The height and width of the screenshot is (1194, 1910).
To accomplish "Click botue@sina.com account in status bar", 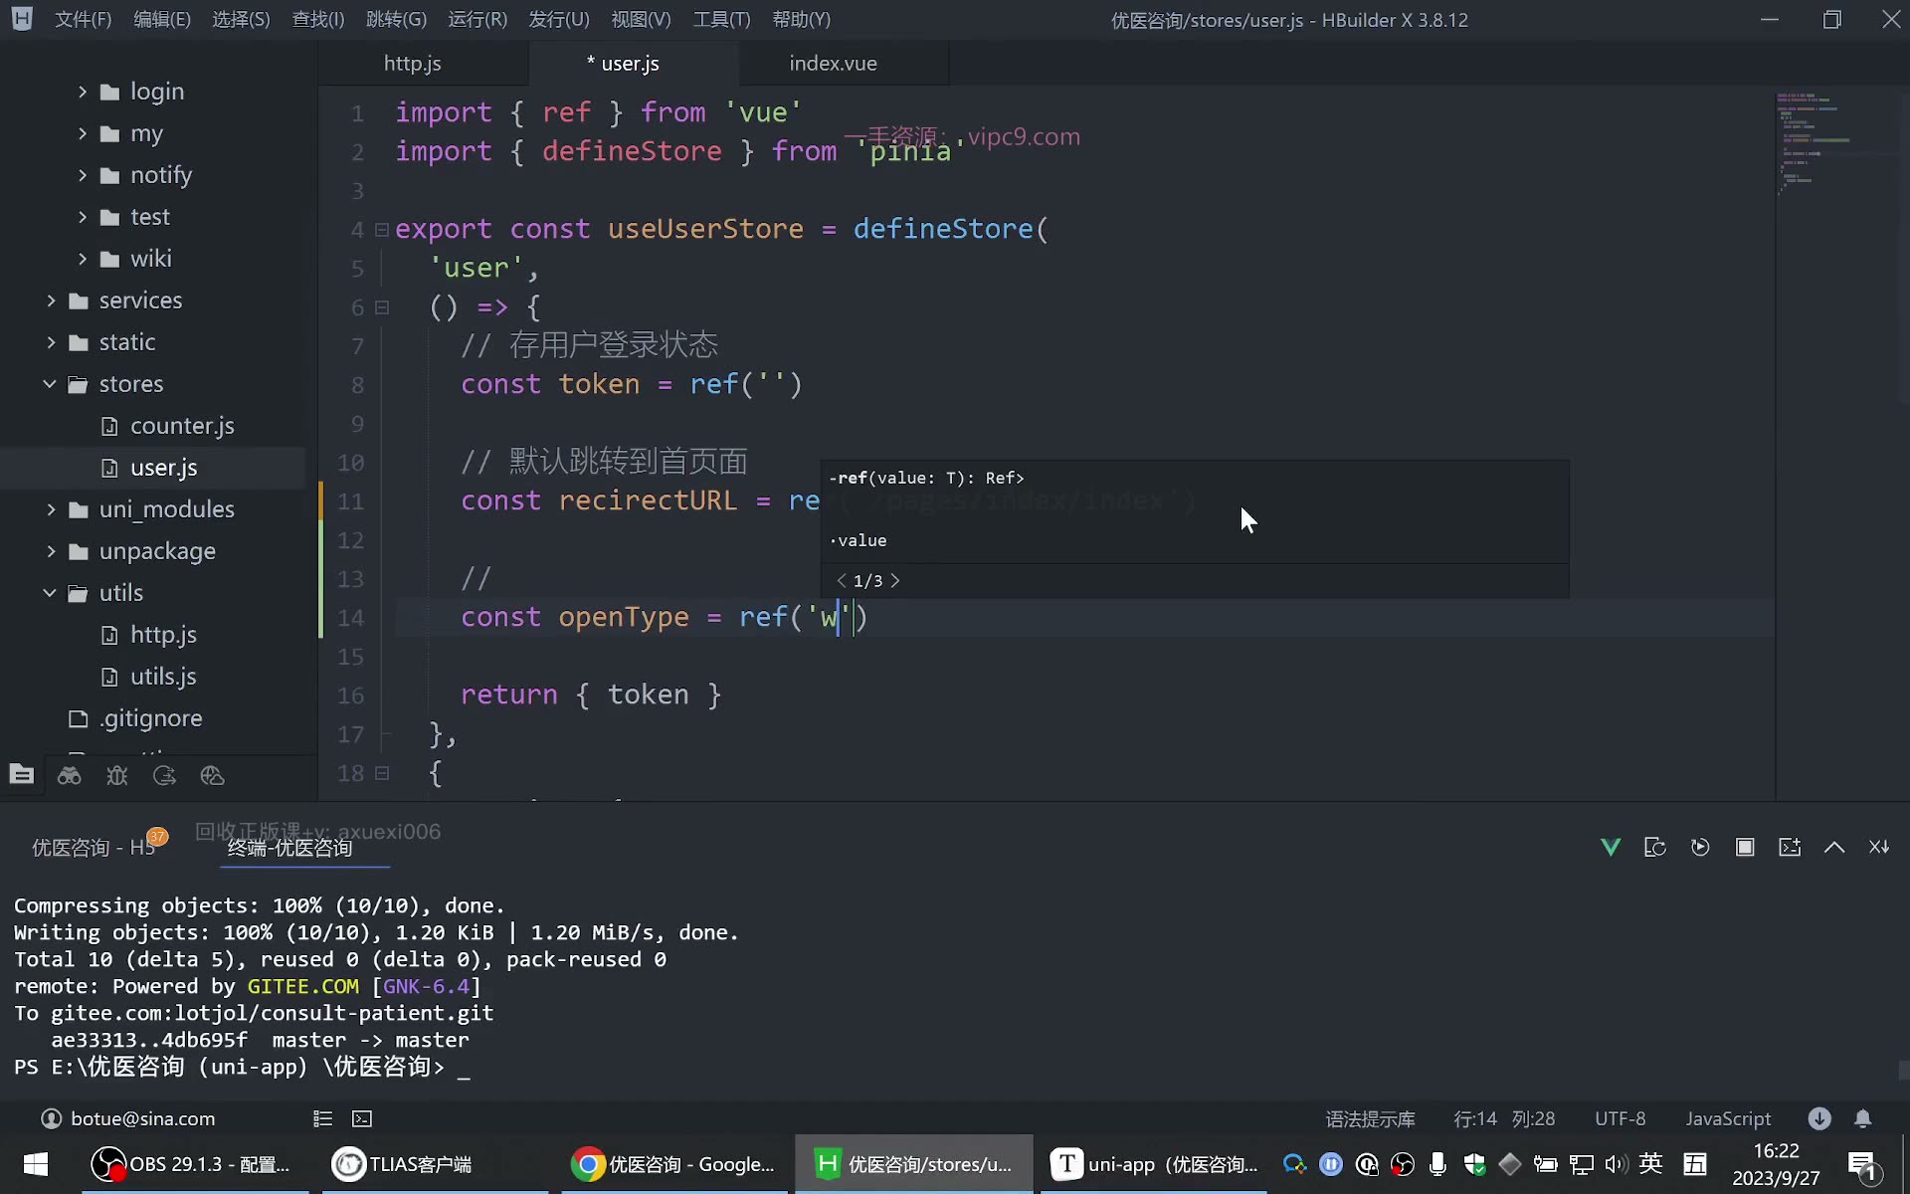I will click(x=128, y=1118).
